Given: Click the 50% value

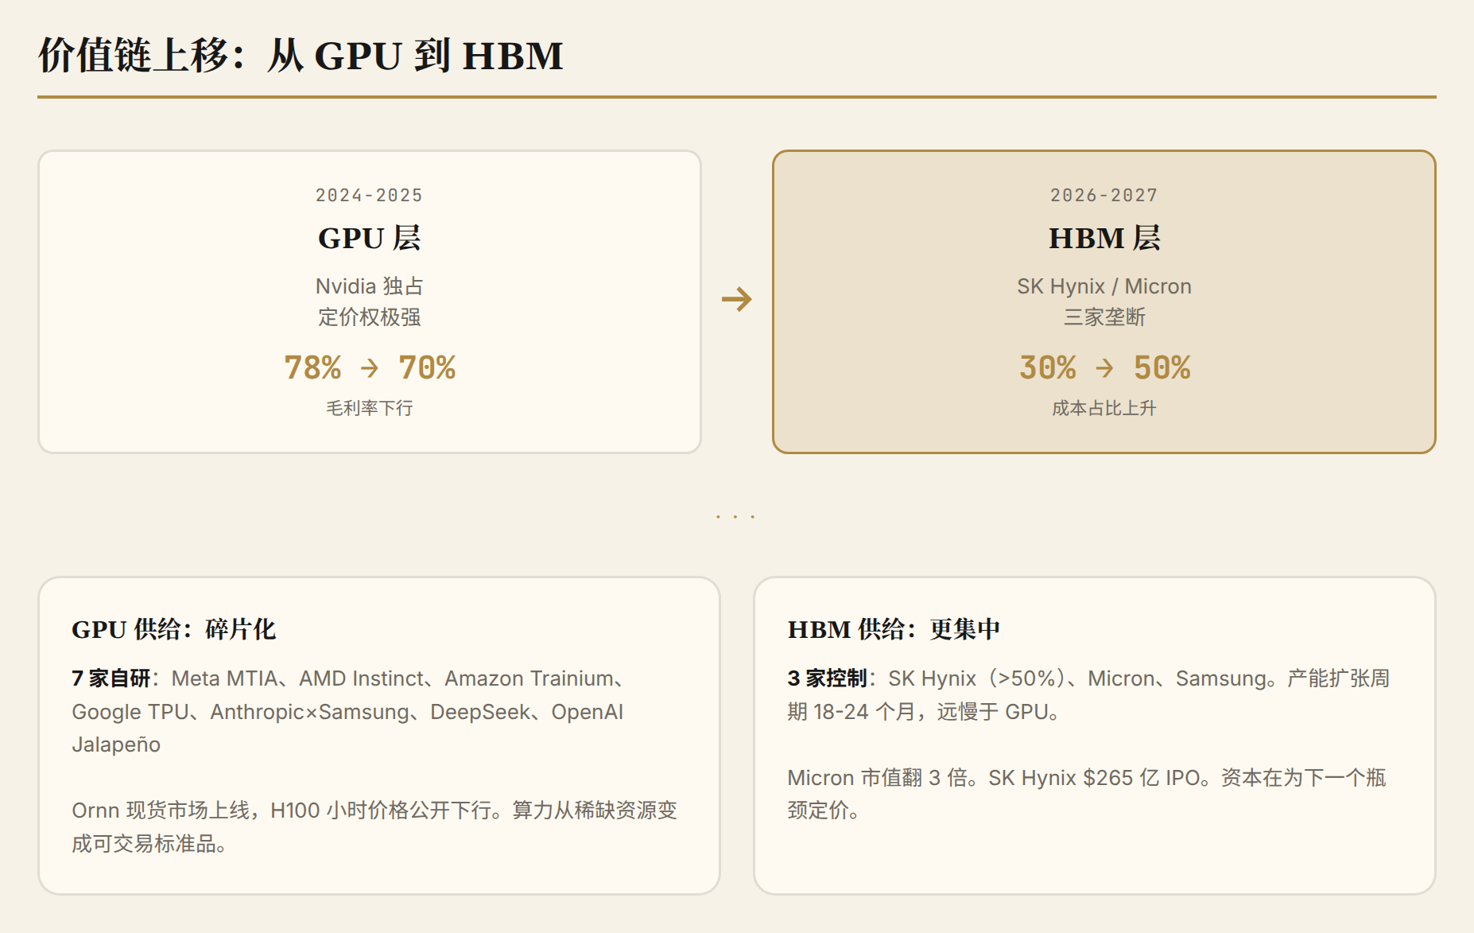Looking at the screenshot, I should pos(1162,367).
